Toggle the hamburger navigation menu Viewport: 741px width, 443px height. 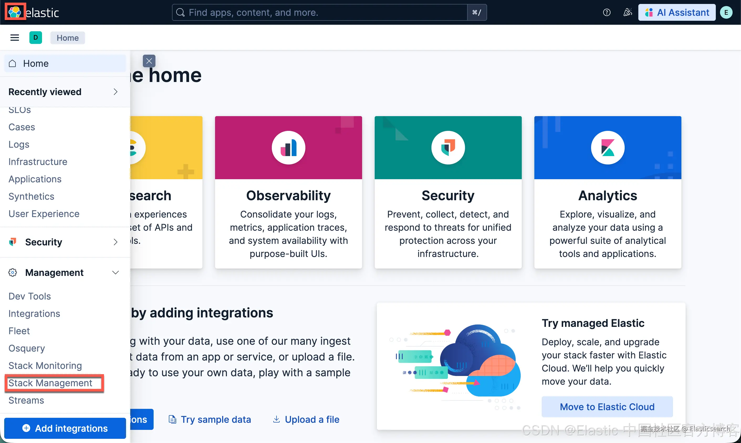tap(15, 38)
